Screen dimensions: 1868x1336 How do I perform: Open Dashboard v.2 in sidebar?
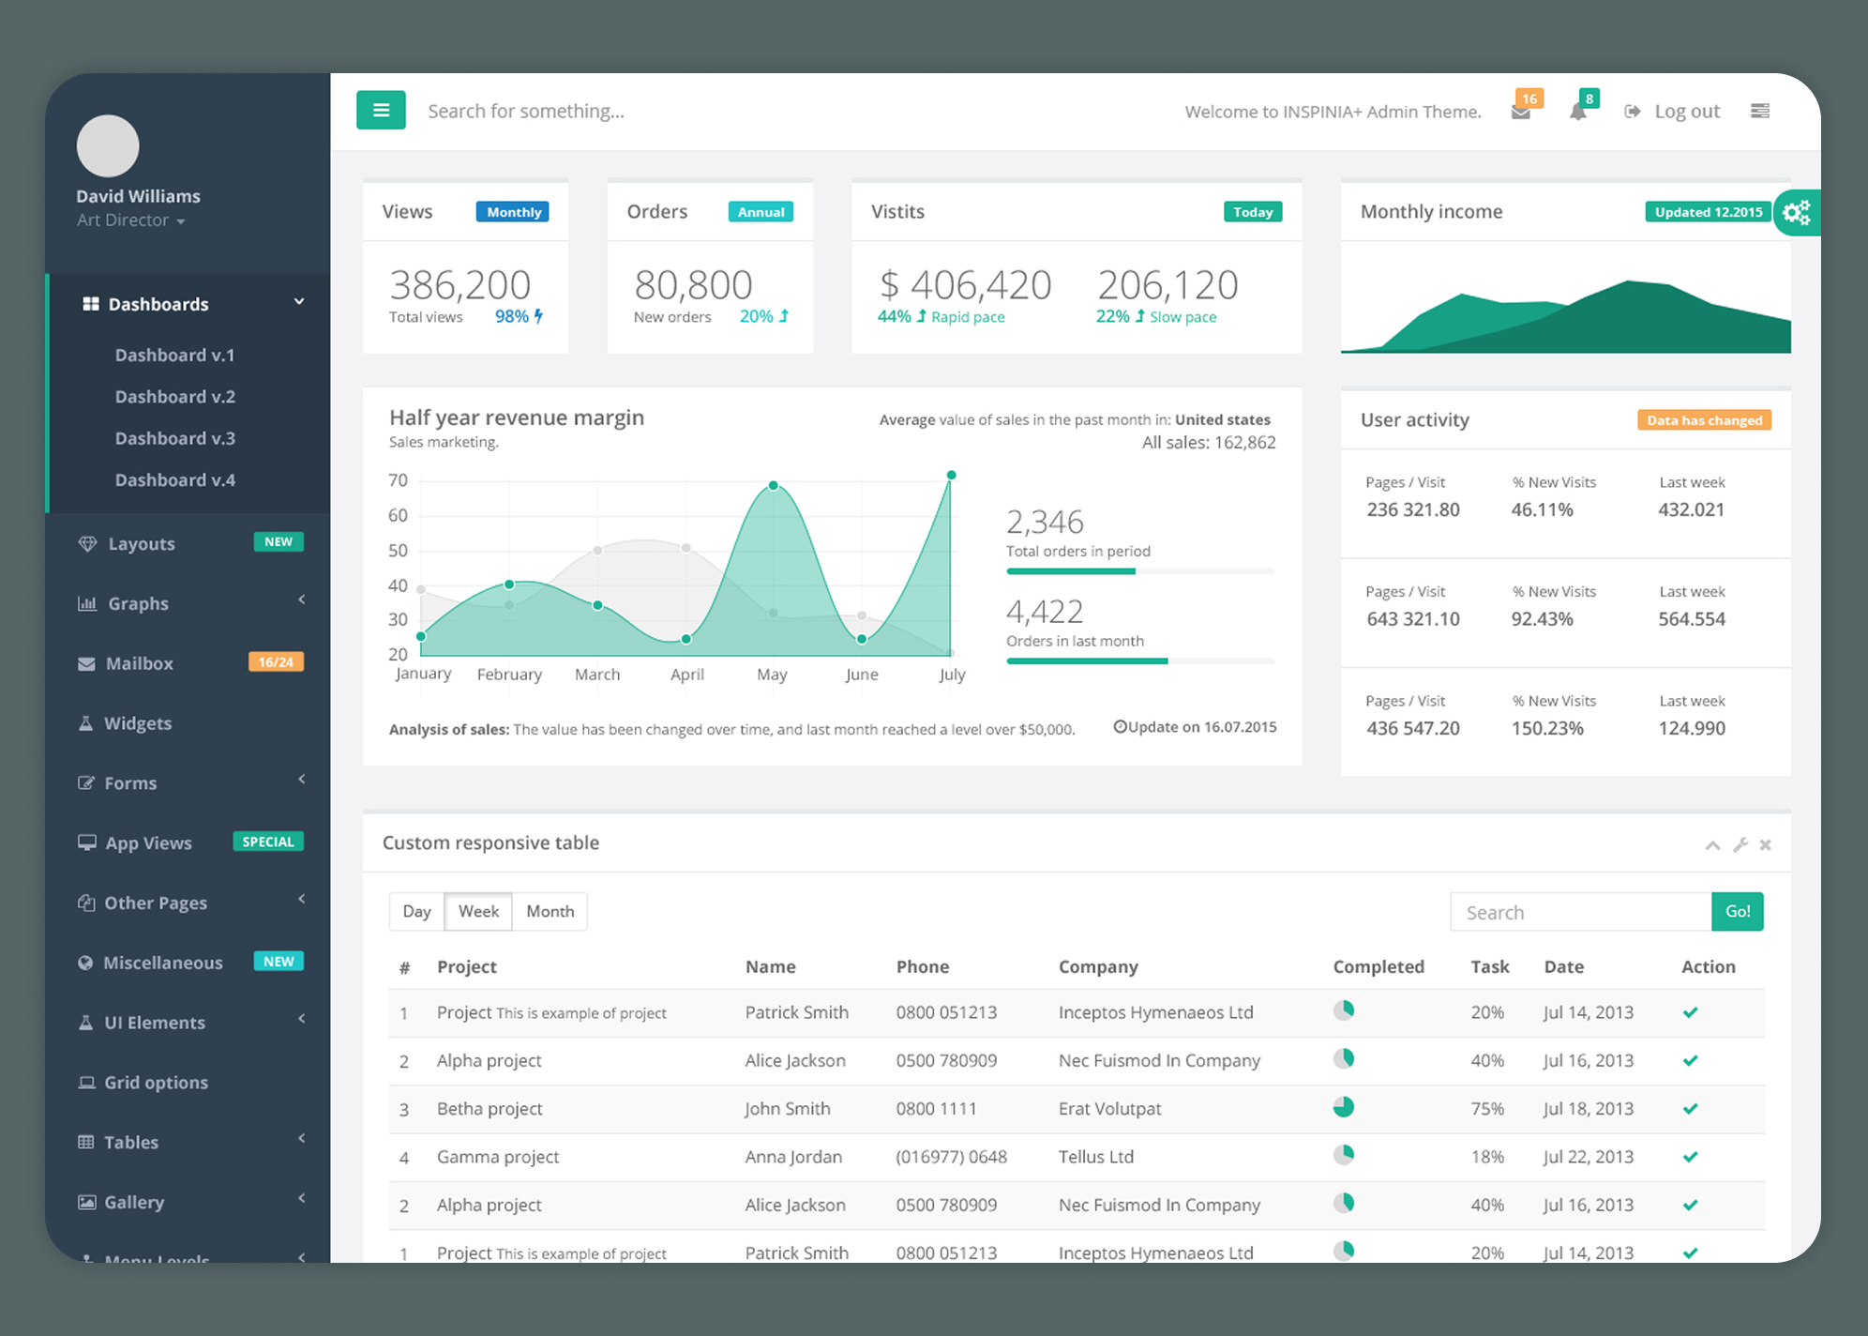[x=175, y=397]
